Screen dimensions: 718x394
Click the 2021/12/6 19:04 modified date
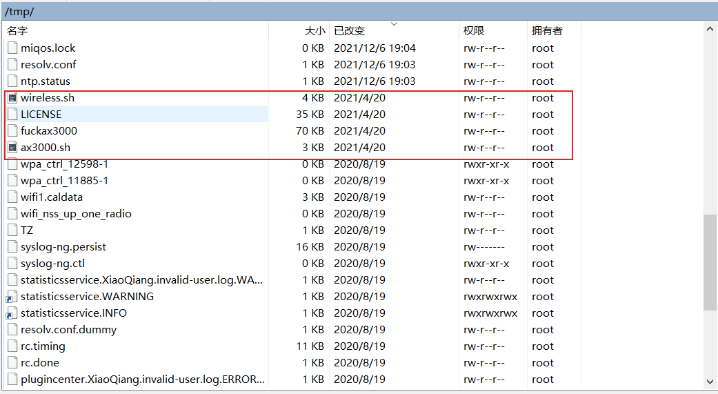click(375, 48)
